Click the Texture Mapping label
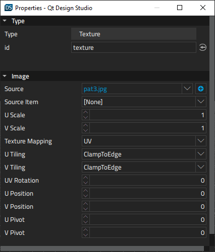 click(x=28, y=141)
